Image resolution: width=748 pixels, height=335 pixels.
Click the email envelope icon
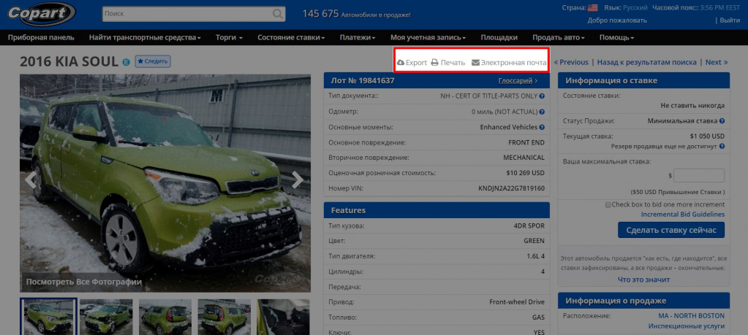(475, 62)
